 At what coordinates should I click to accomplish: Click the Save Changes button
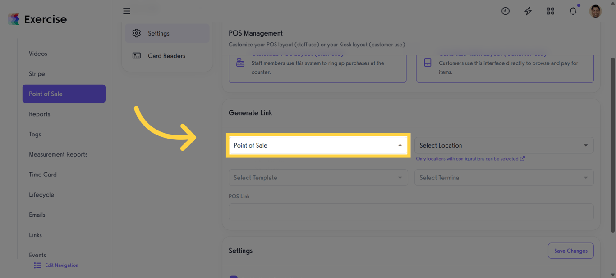pyautogui.click(x=570, y=251)
